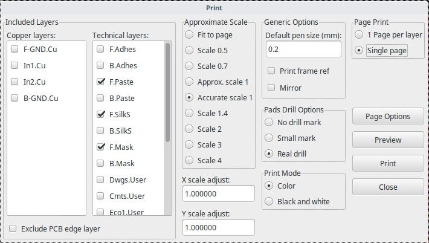Image resolution: width=429 pixels, height=243 pixels.
Task: Toggle Exclude PCB edge layer option
Action: click(13, 229)
